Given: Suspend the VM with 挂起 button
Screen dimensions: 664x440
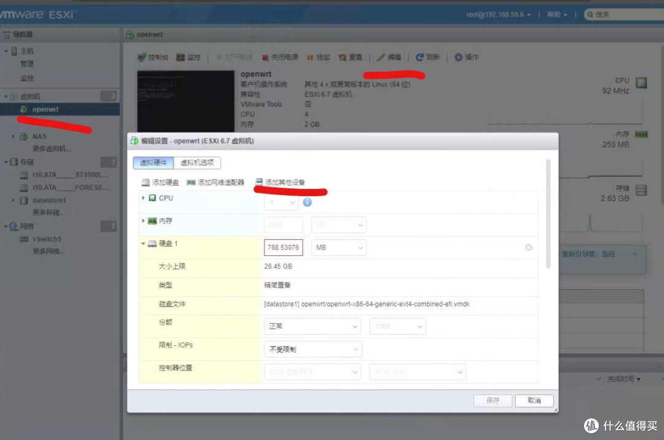Looking at the screenshot, I should (x=318, y=57).
